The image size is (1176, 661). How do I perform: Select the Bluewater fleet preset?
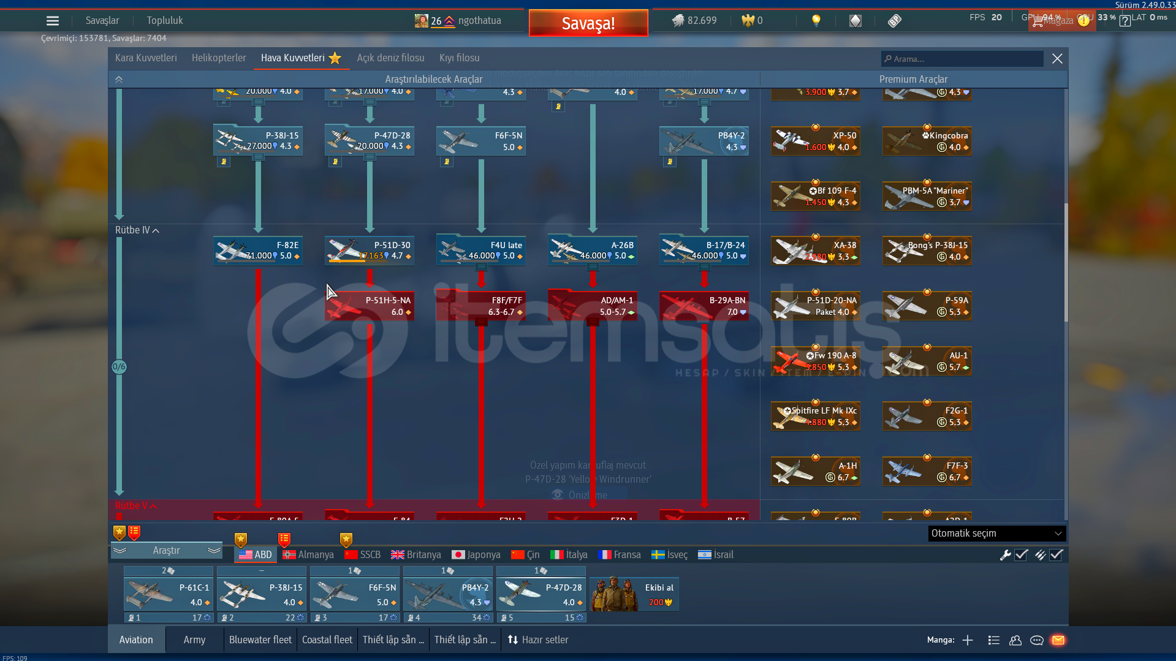(x=260, y=640)
